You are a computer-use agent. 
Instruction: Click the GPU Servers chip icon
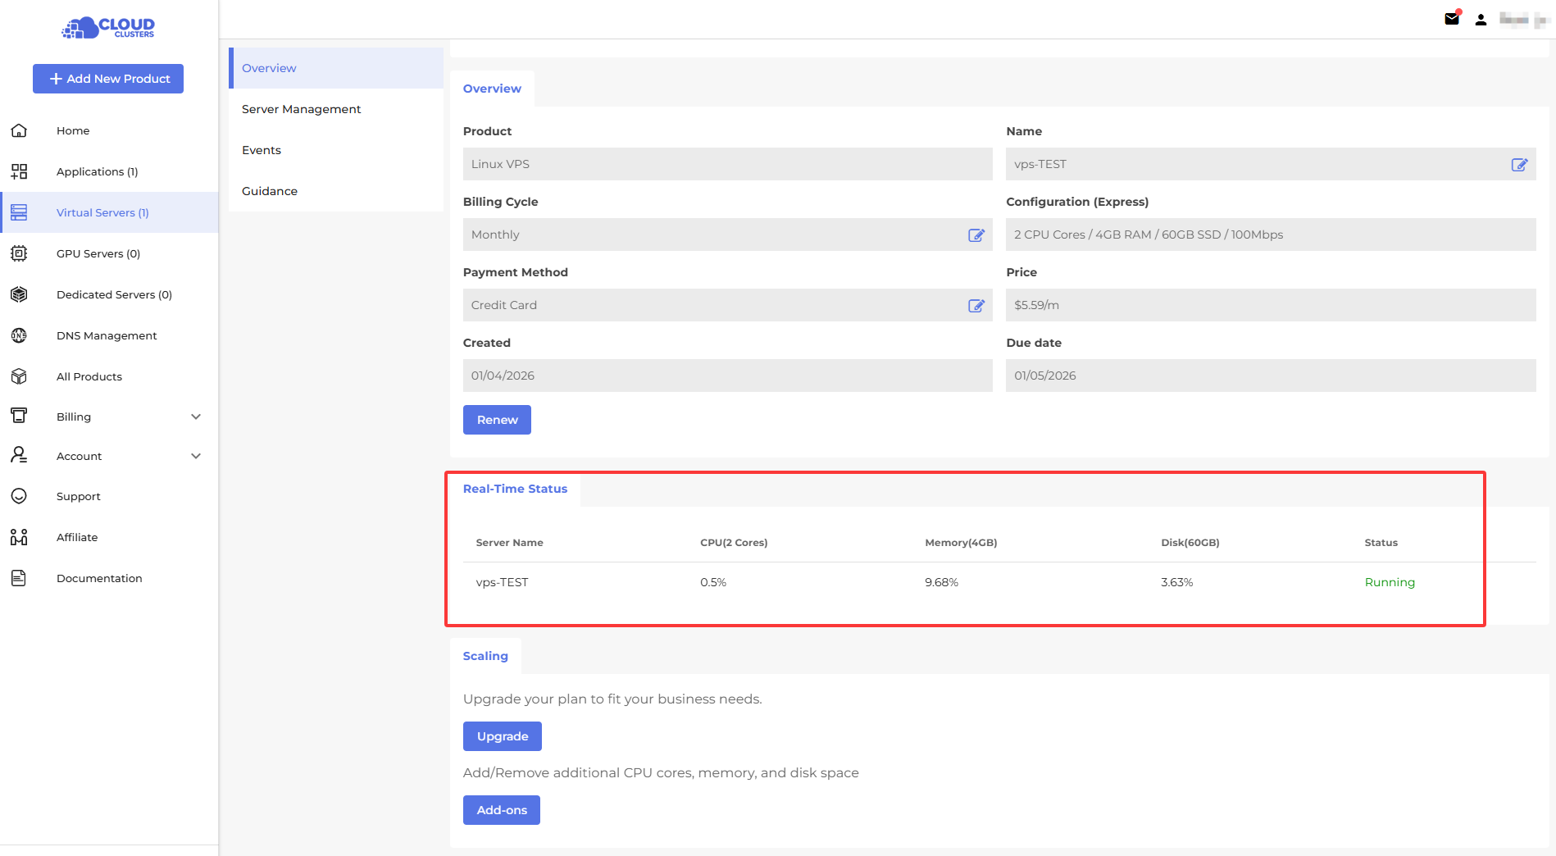point(19,253)
